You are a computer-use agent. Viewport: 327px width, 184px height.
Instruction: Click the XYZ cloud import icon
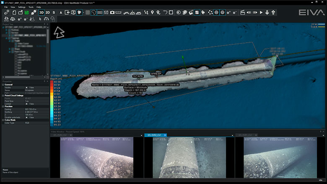click(x=6, y=19)
